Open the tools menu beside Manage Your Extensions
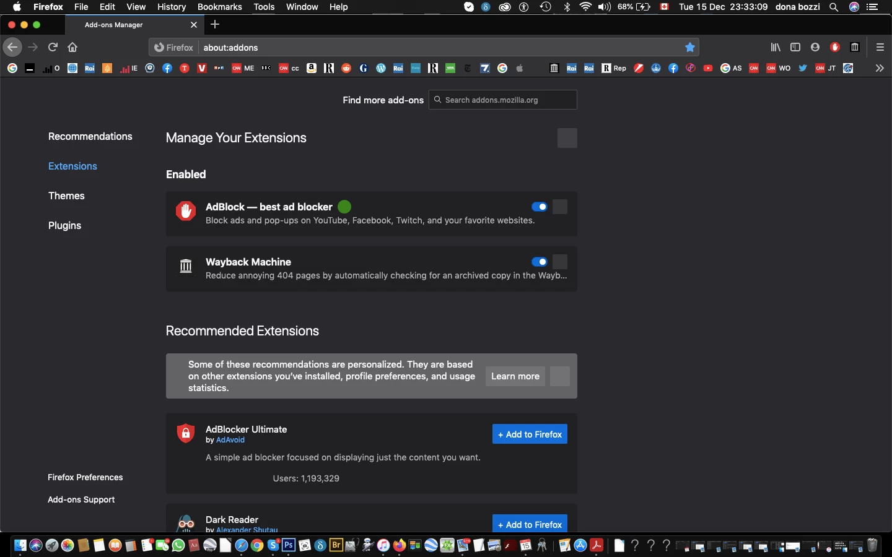Image resolution: width=892 pixels, height=557 pixels. pos(567,138)
